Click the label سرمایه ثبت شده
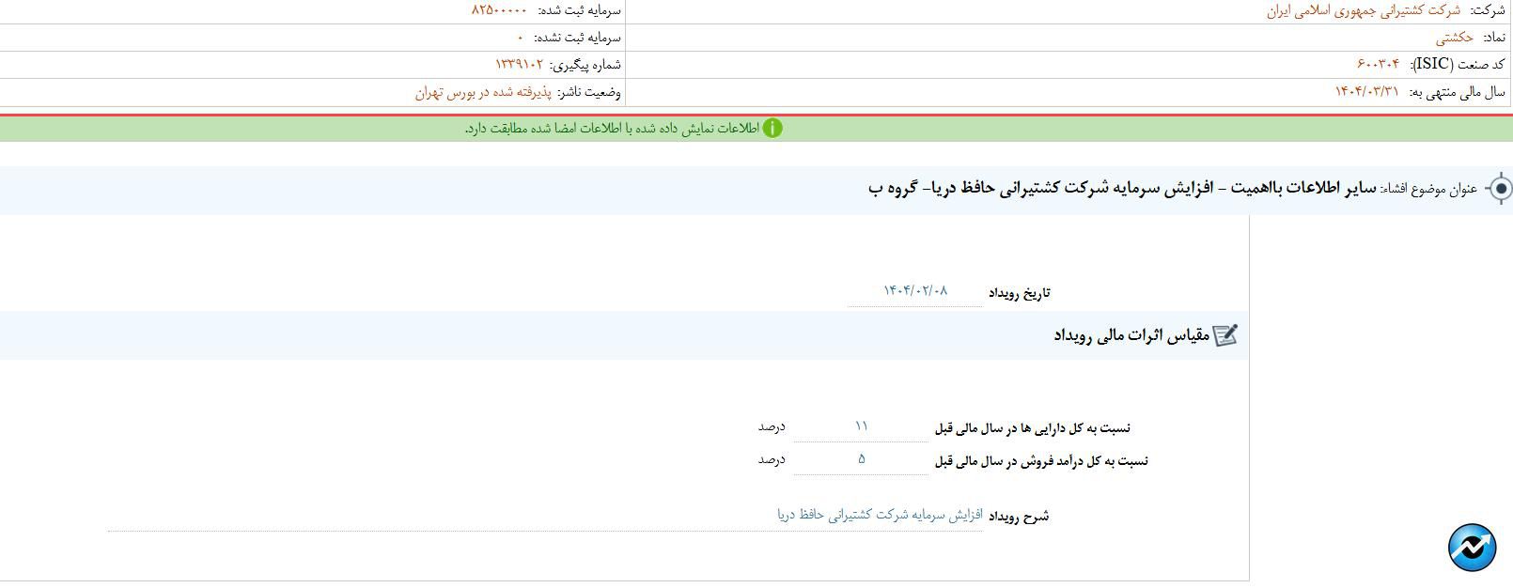Screen dimensions: 1513x588 [579, 10]
